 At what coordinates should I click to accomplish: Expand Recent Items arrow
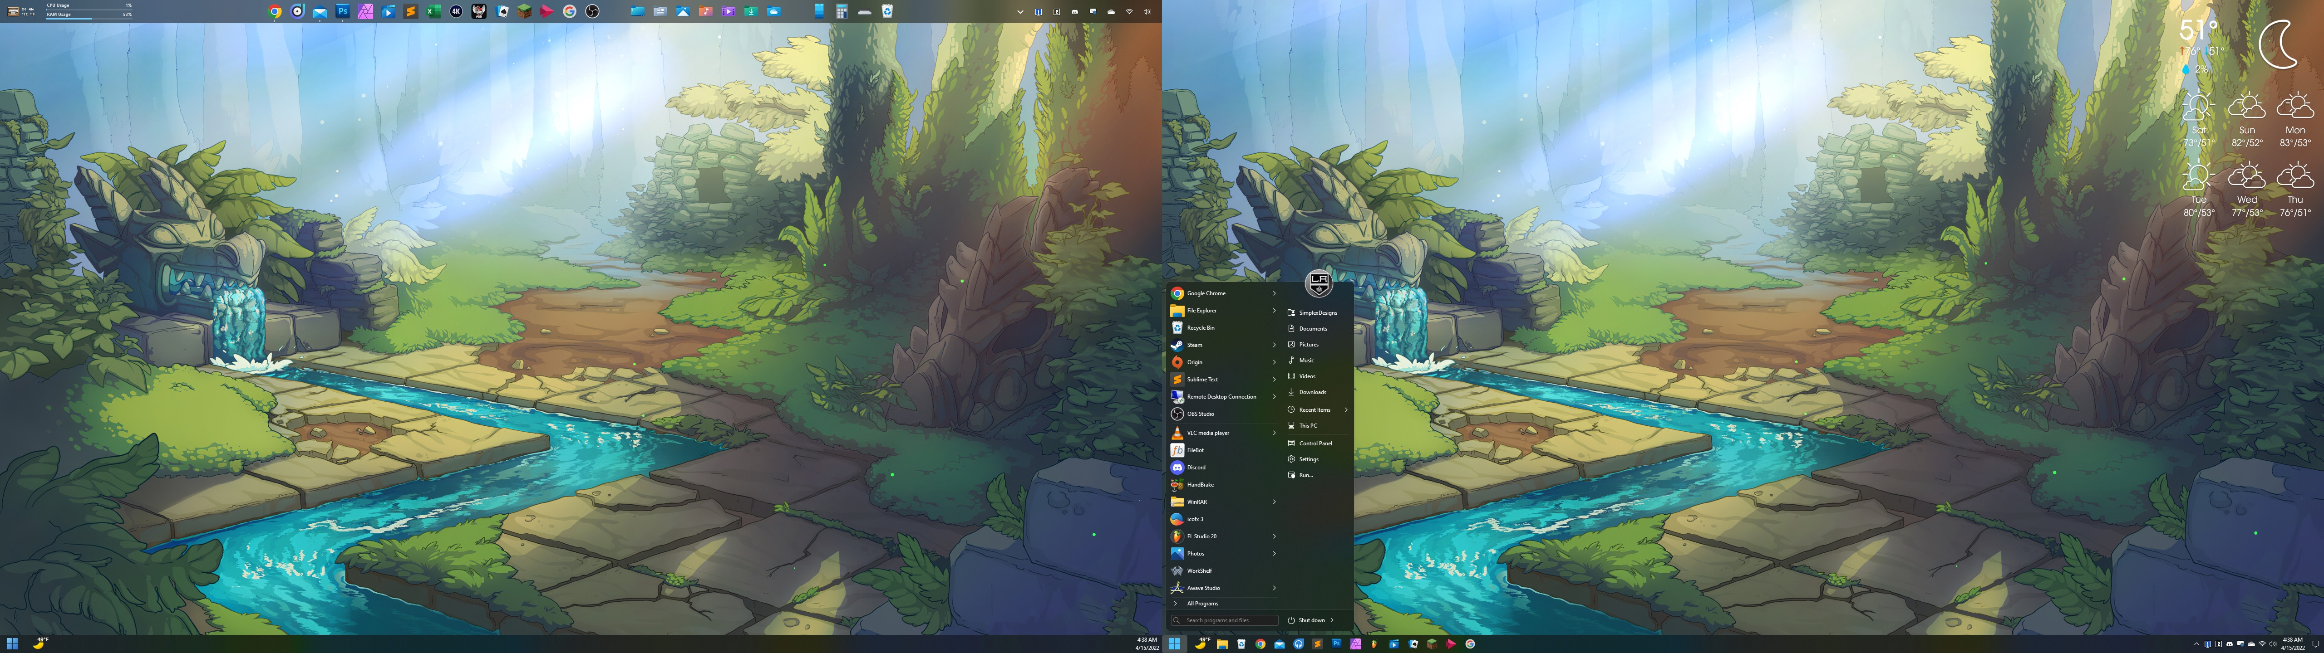point(1346,409)
